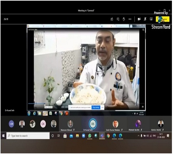
Task: Open Microsoft Teams in the taskbar
Action: click(102, 136)
